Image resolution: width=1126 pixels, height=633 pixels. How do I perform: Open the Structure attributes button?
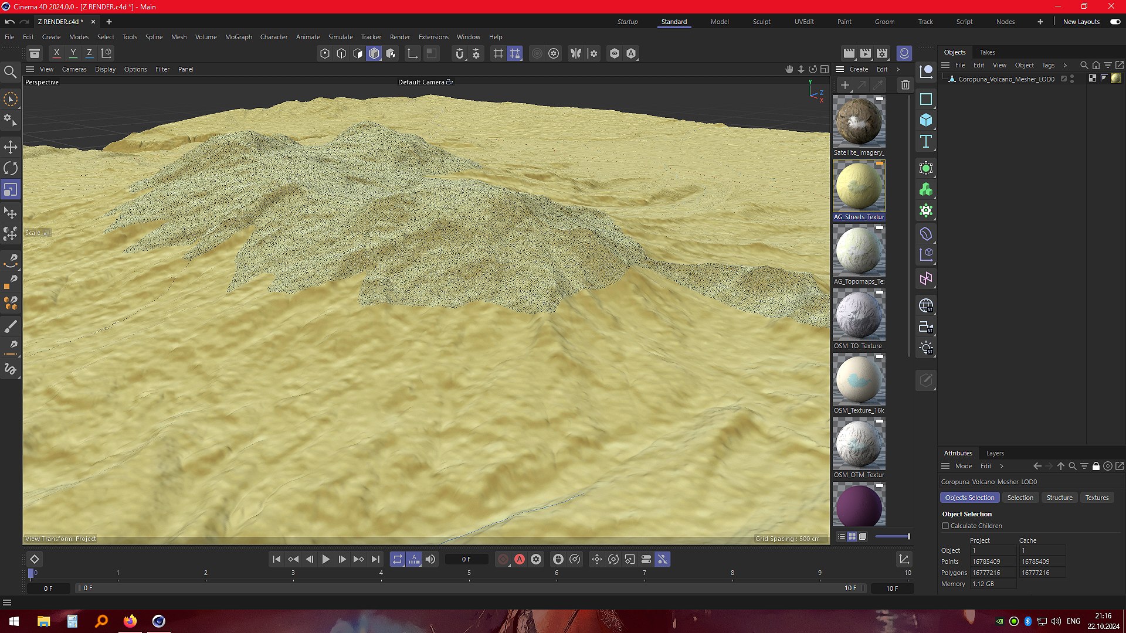click(1059, 498)
